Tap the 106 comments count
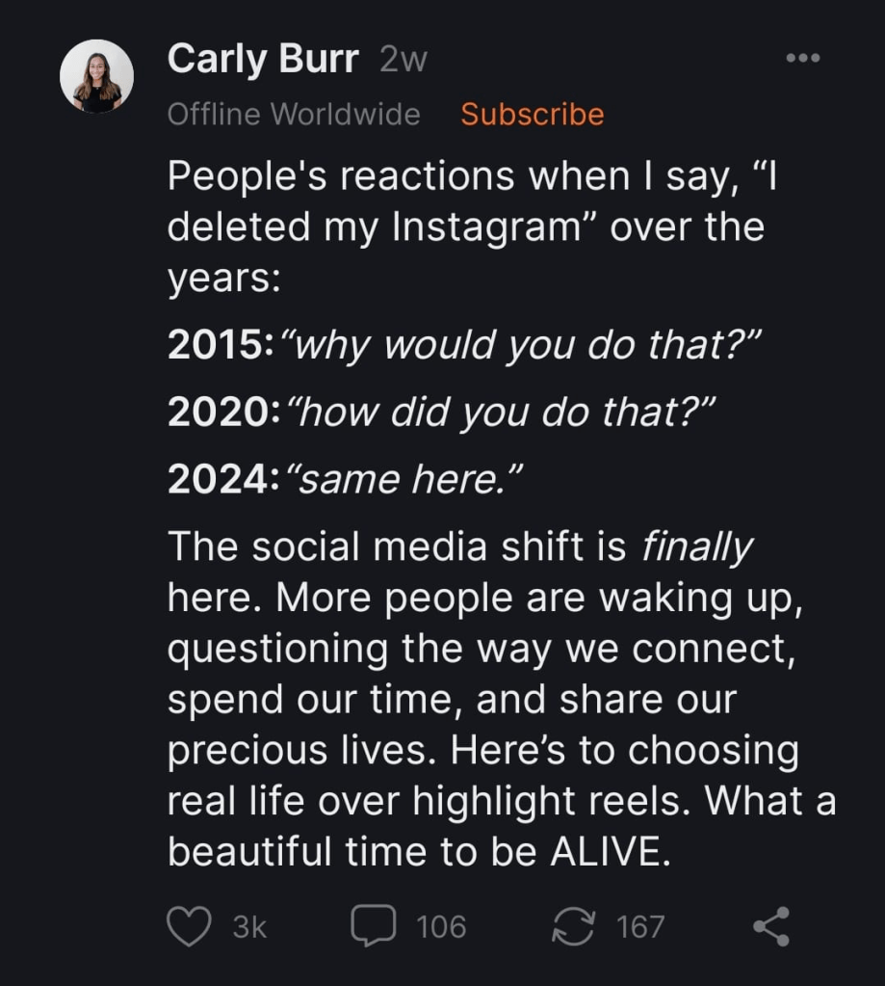 [x=441, y=926]
